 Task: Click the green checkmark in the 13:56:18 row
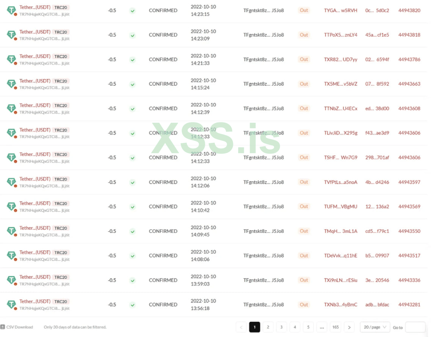[x=132, y=305]
